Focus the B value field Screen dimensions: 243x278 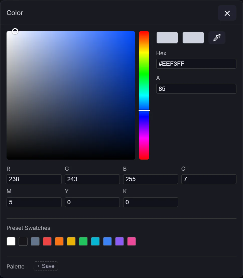(x=151, y=179)
